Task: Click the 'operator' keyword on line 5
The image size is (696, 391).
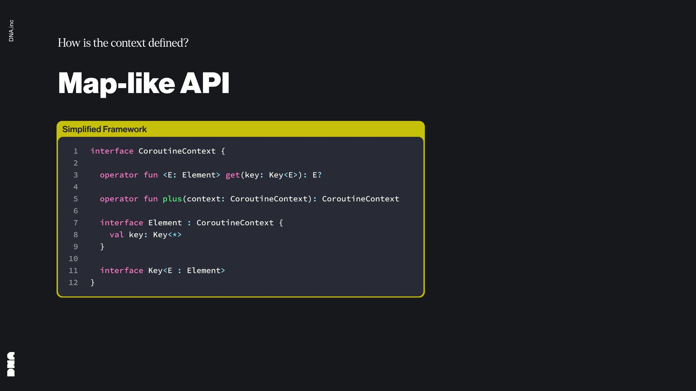Action: 119,199
